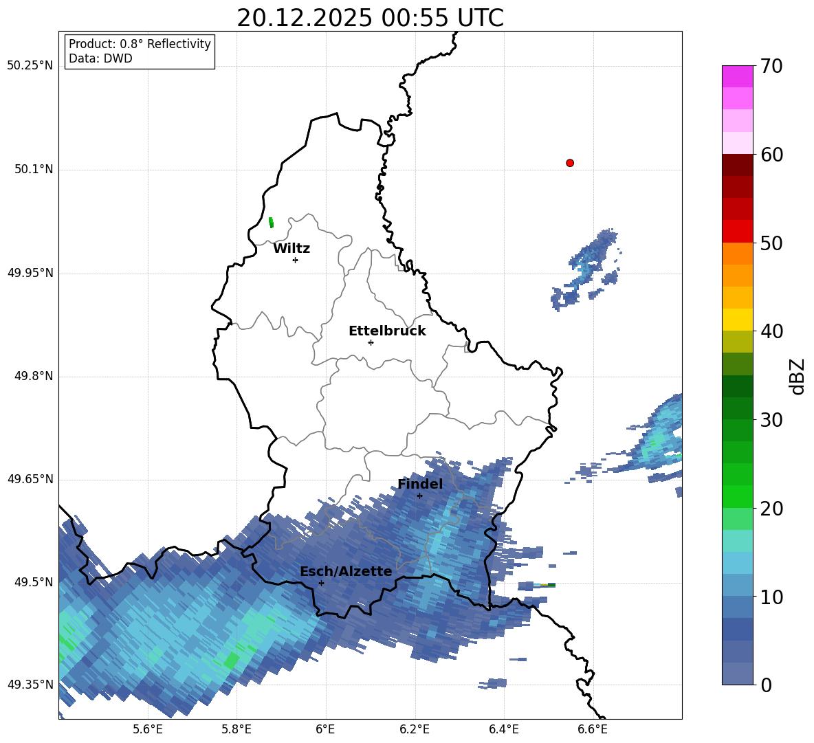Click the 49.35°N latitude label

click(30, 685)
